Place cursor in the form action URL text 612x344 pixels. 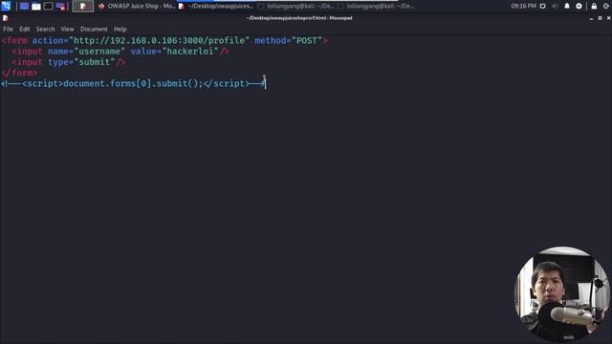coord(159,40)
